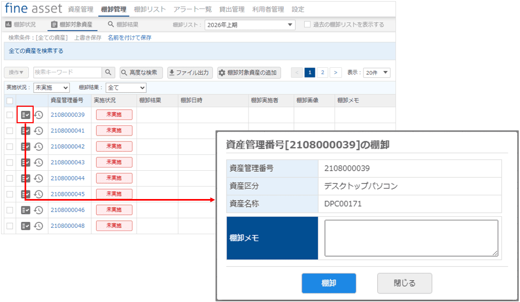This screenshot has height=302, width=520.
Task: Show history icon for asset 2108000044
Action: [x=39, y=179]
